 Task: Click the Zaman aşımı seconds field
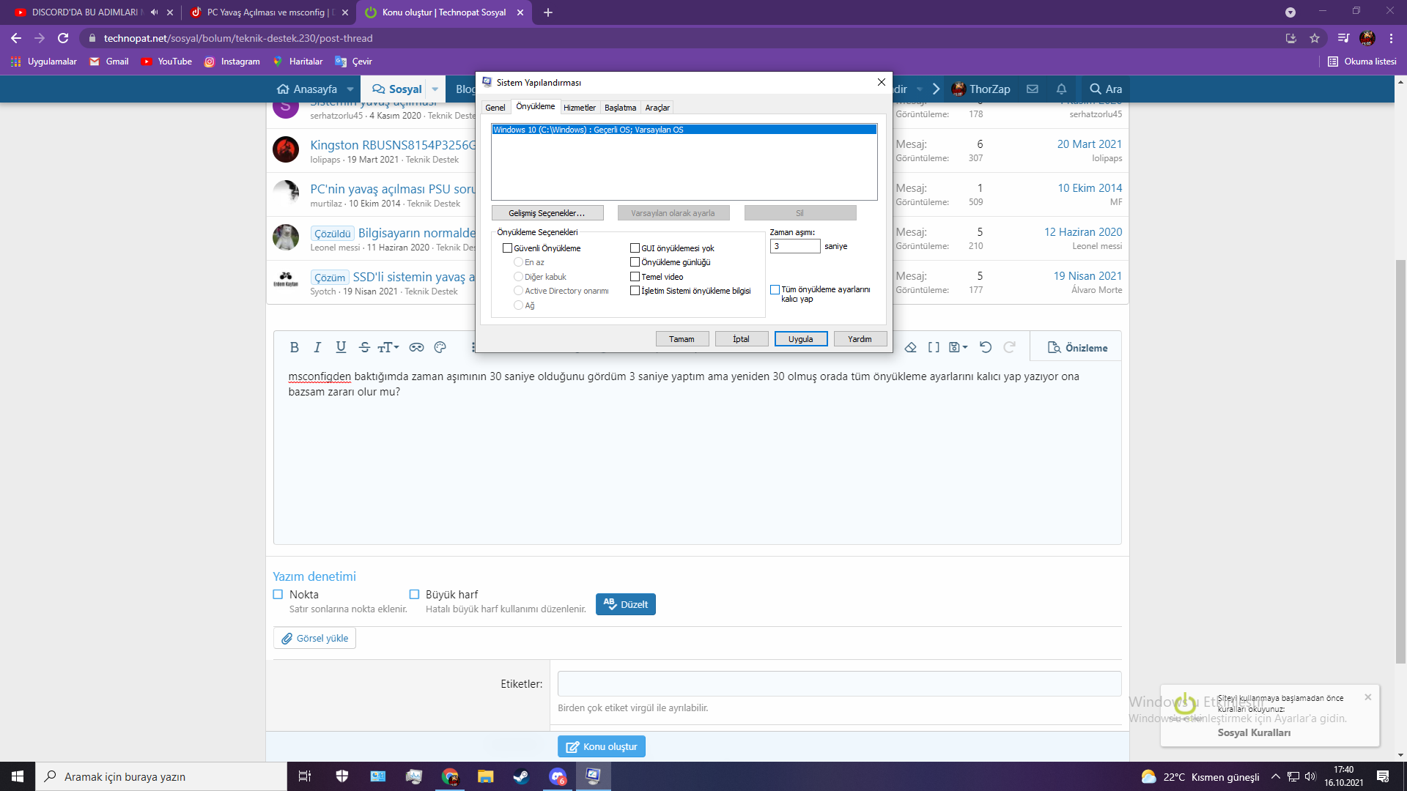click(x=794, y=246)
